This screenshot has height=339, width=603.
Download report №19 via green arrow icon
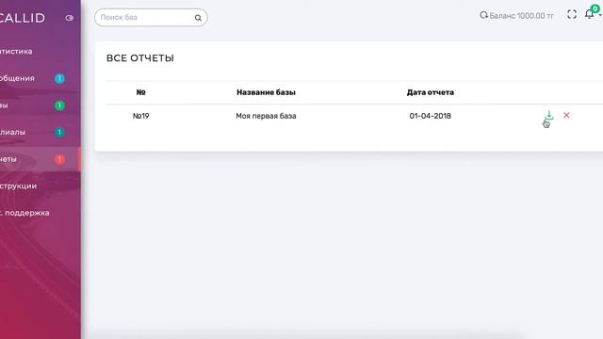click(548, 115)
